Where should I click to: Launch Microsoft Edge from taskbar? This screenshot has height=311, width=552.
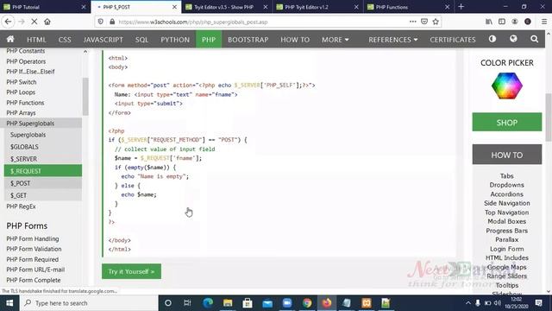[x=208, y=303]
